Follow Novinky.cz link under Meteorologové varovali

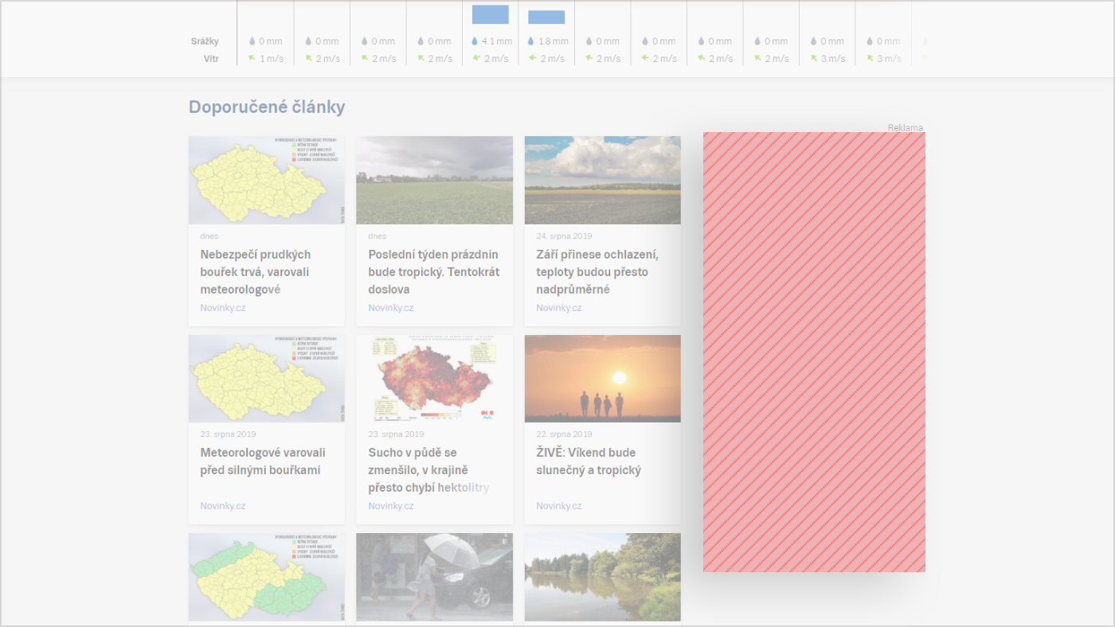223,506
